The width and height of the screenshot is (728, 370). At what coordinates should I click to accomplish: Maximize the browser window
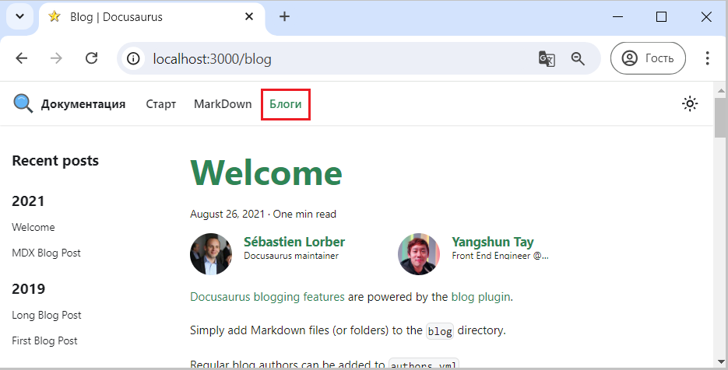point(661,17)
